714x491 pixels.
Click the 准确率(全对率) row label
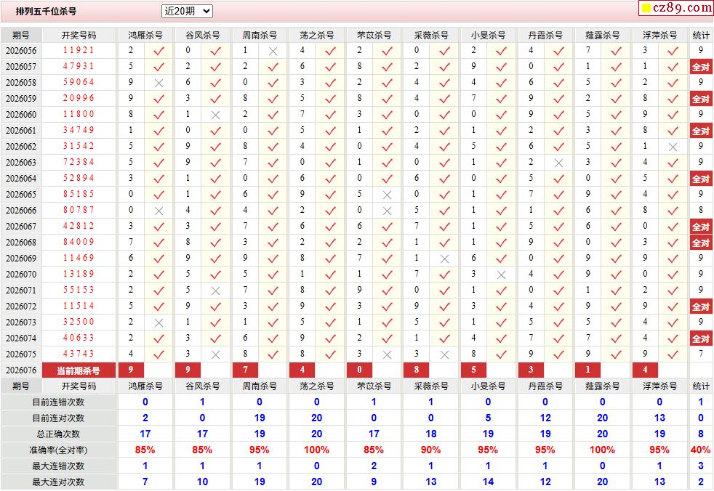(x=58, y=450)
